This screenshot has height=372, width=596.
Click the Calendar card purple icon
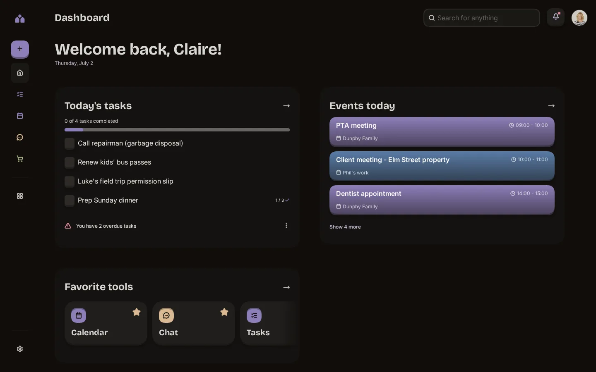[79, 315]
